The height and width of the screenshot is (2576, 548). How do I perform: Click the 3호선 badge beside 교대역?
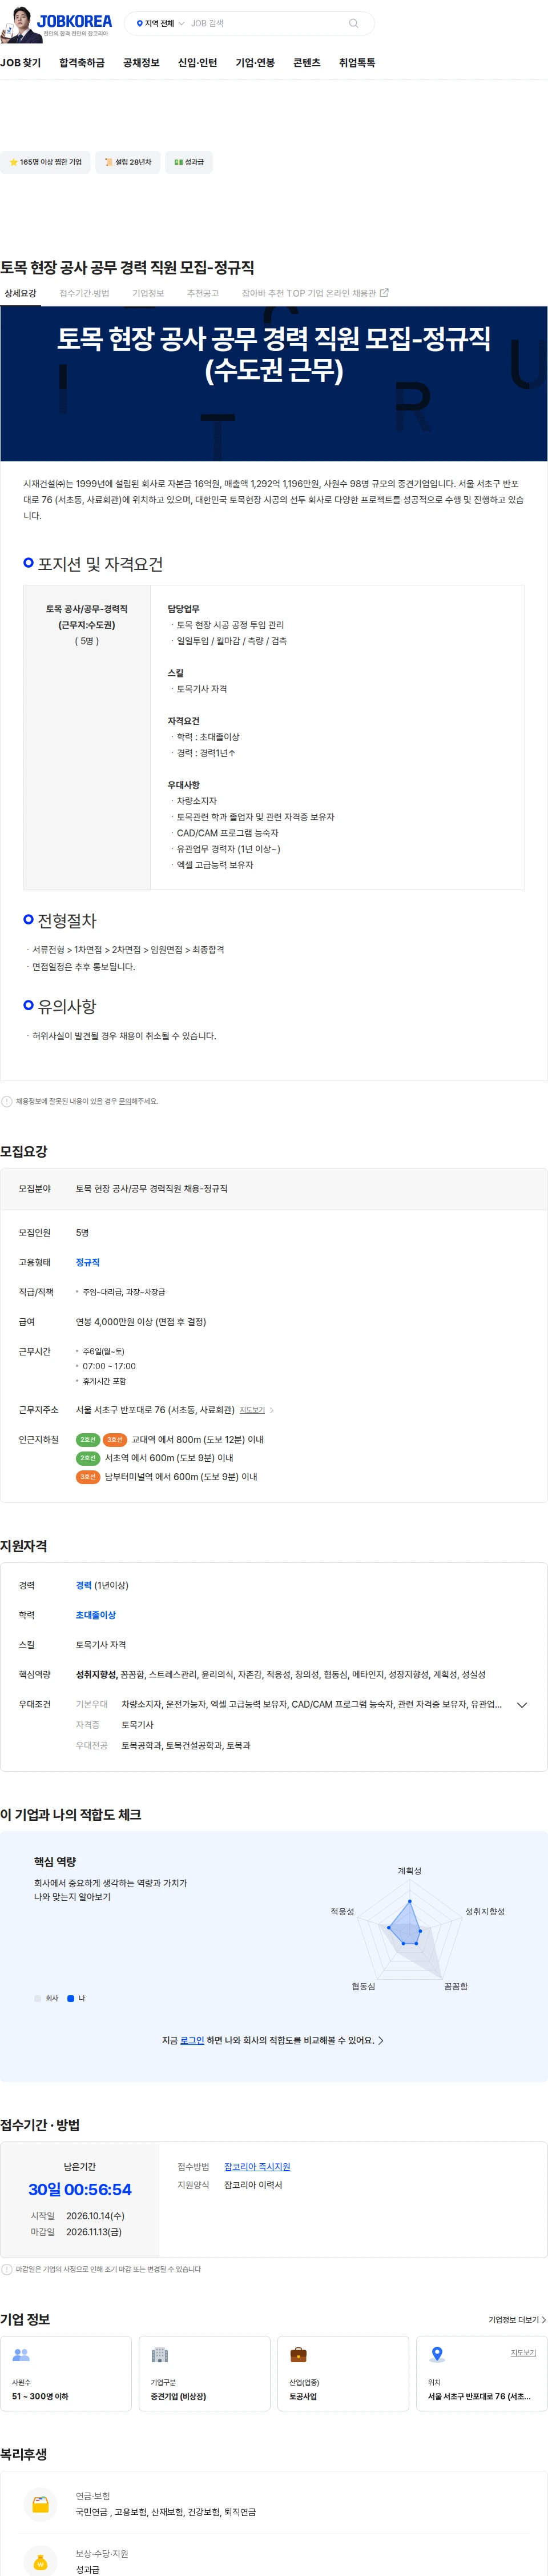pos(115,1440)
